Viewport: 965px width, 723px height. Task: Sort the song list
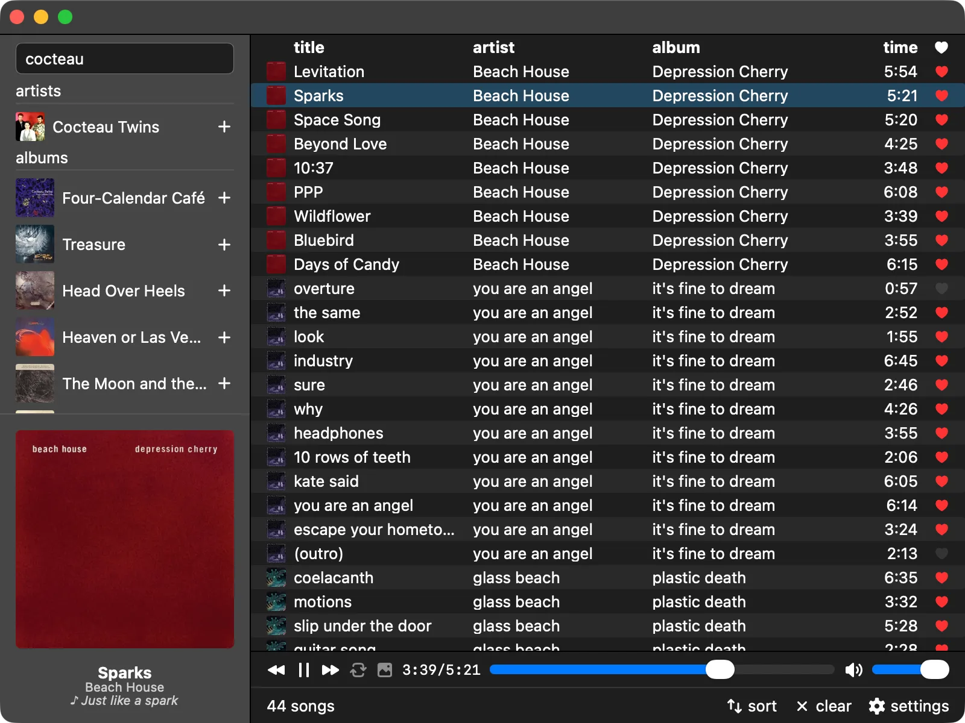752,706
